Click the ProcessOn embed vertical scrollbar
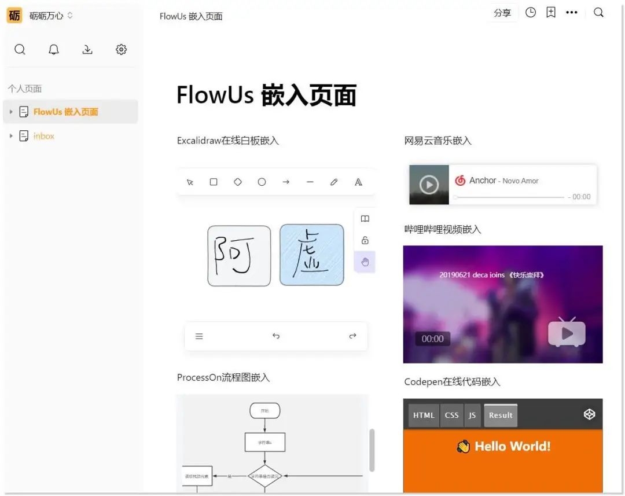Viewport: 625px width, 496px height. pyautogui.click(x=372, y=450)
